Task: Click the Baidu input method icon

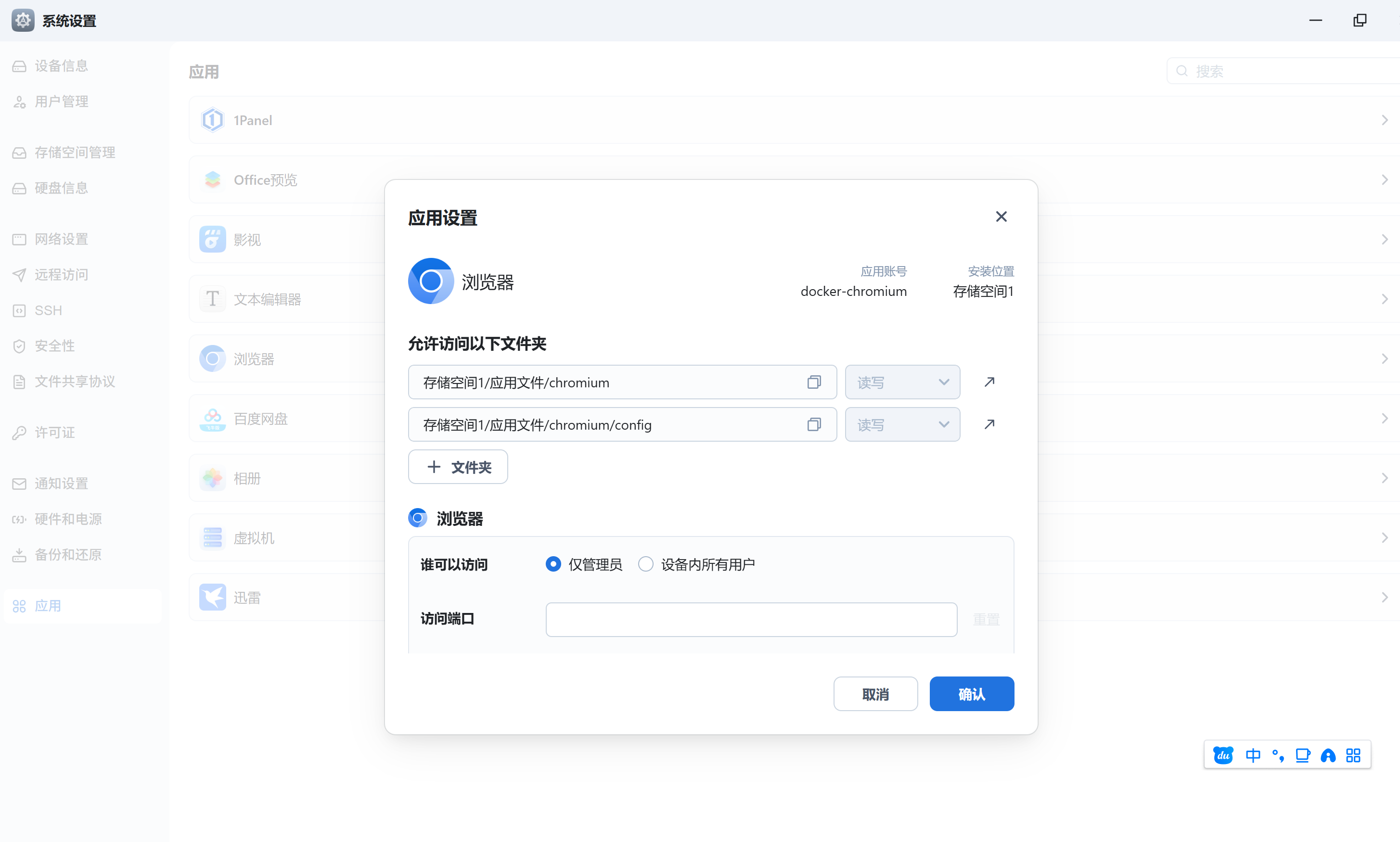Action: [x=1223, y=755]
